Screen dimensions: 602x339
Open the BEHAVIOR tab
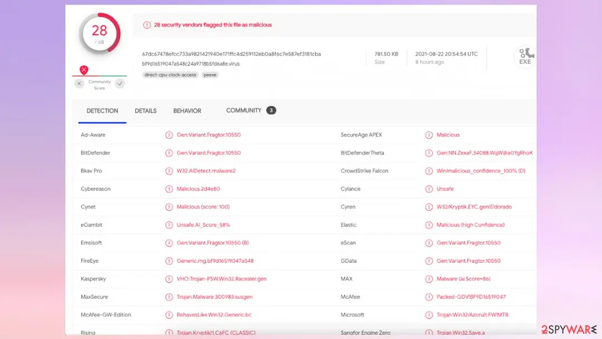pos(187,111)
